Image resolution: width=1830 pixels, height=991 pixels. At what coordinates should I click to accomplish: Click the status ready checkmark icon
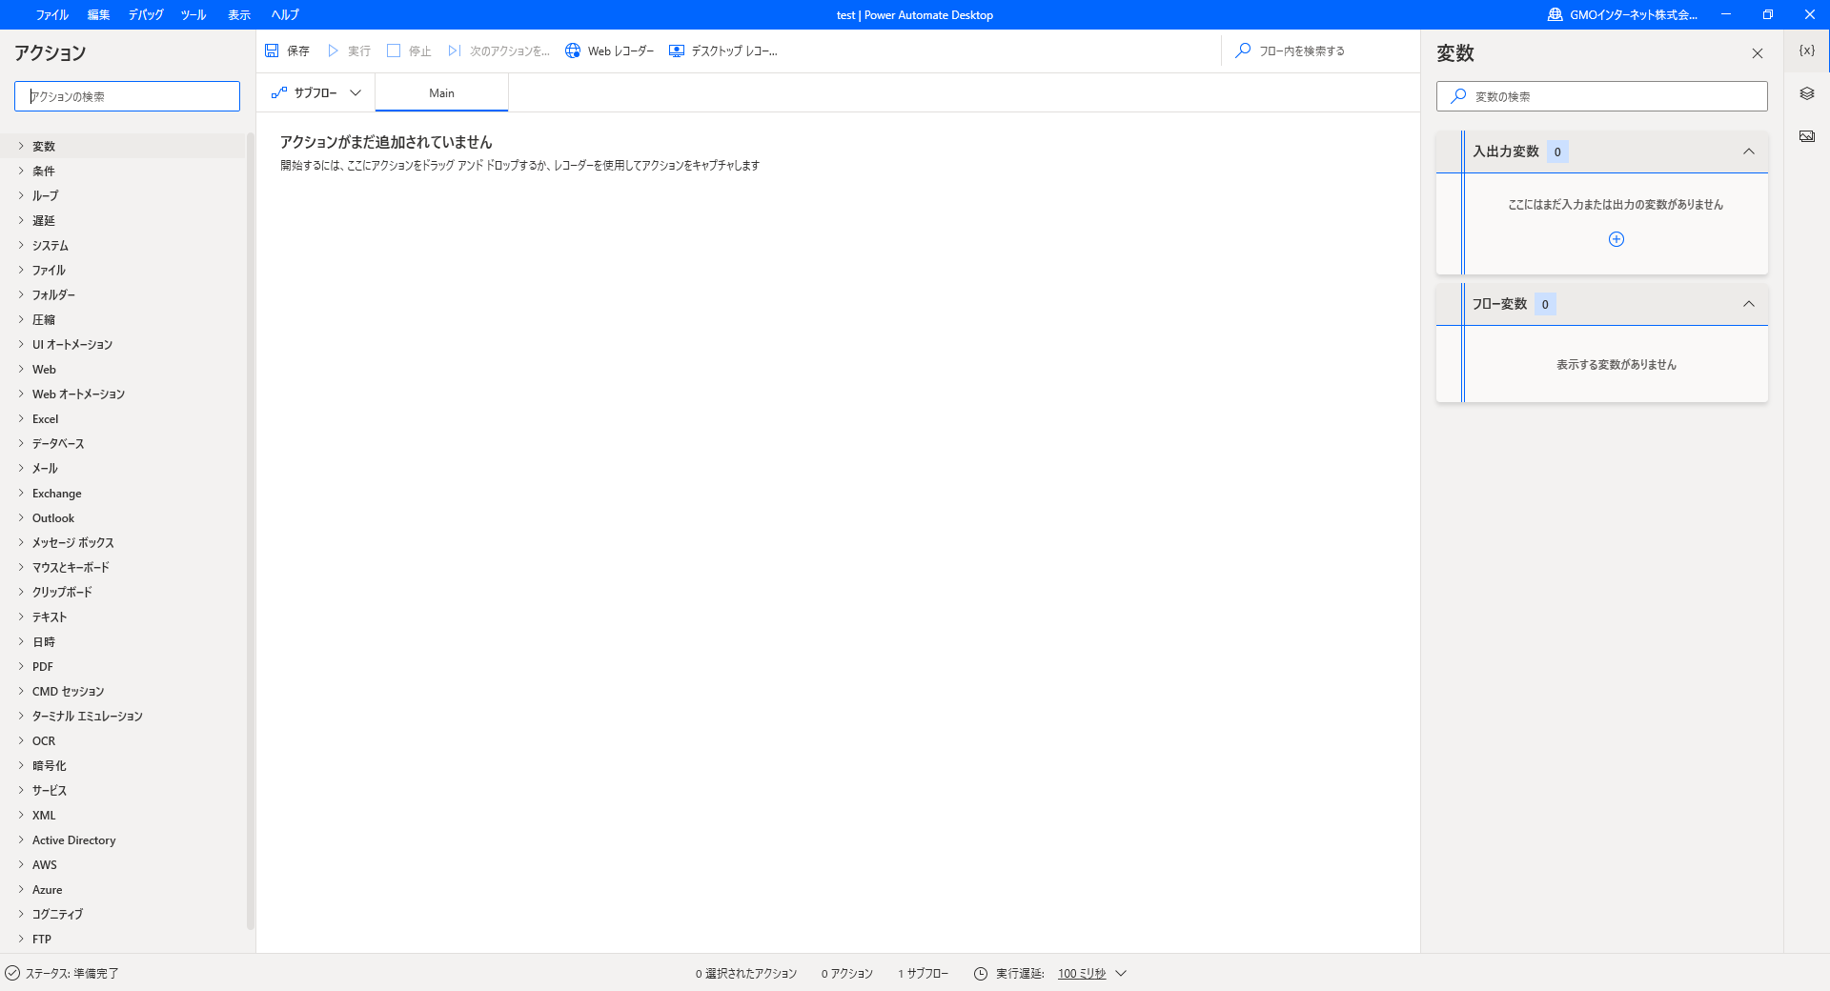(12, 973)
